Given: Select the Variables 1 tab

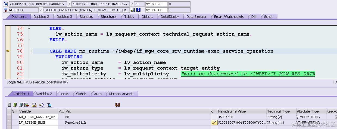Looking at the screenshot, I should click(x=21, y=94).
